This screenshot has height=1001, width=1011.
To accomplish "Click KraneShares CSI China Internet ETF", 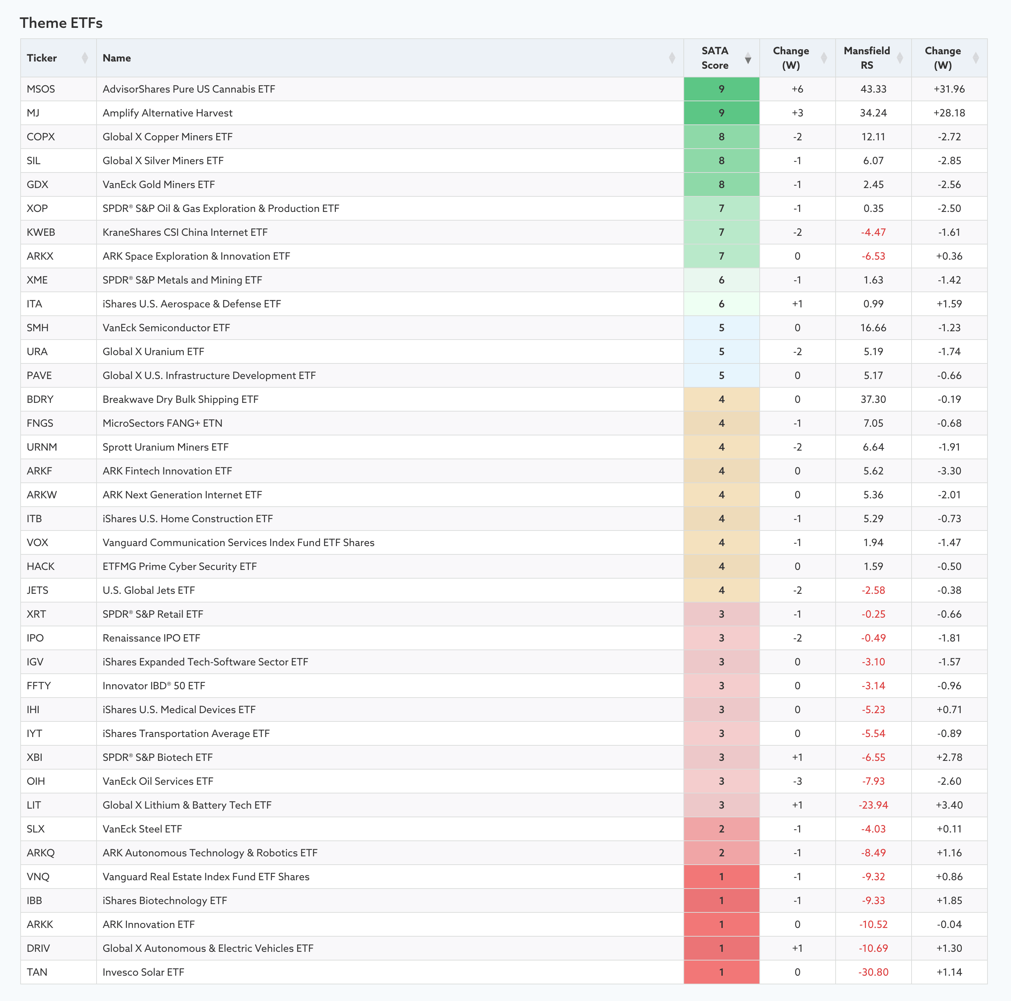I will [x=185, y=232].
